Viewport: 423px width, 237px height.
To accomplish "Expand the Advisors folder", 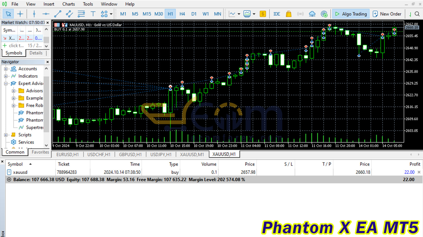I will (x=13, y=91).
